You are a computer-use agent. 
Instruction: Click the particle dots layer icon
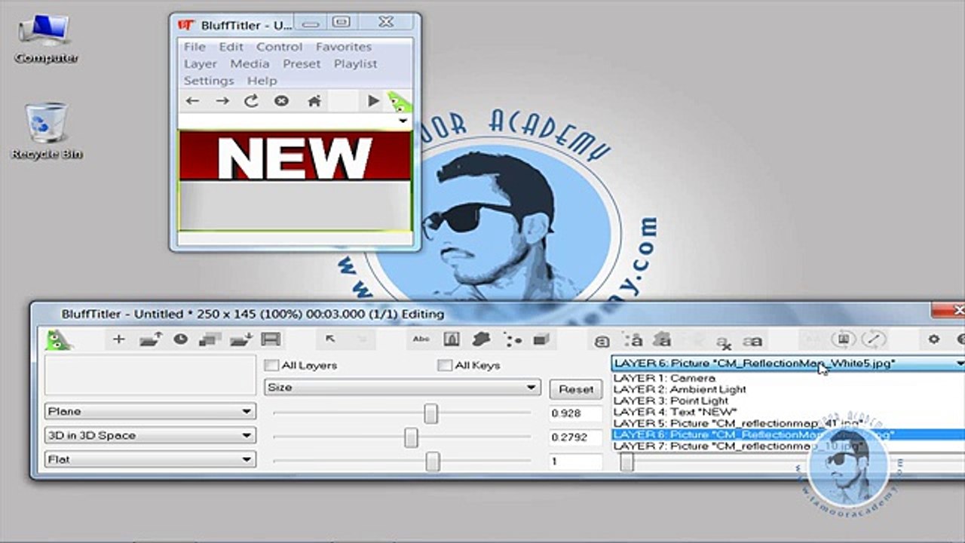point(513,340)
